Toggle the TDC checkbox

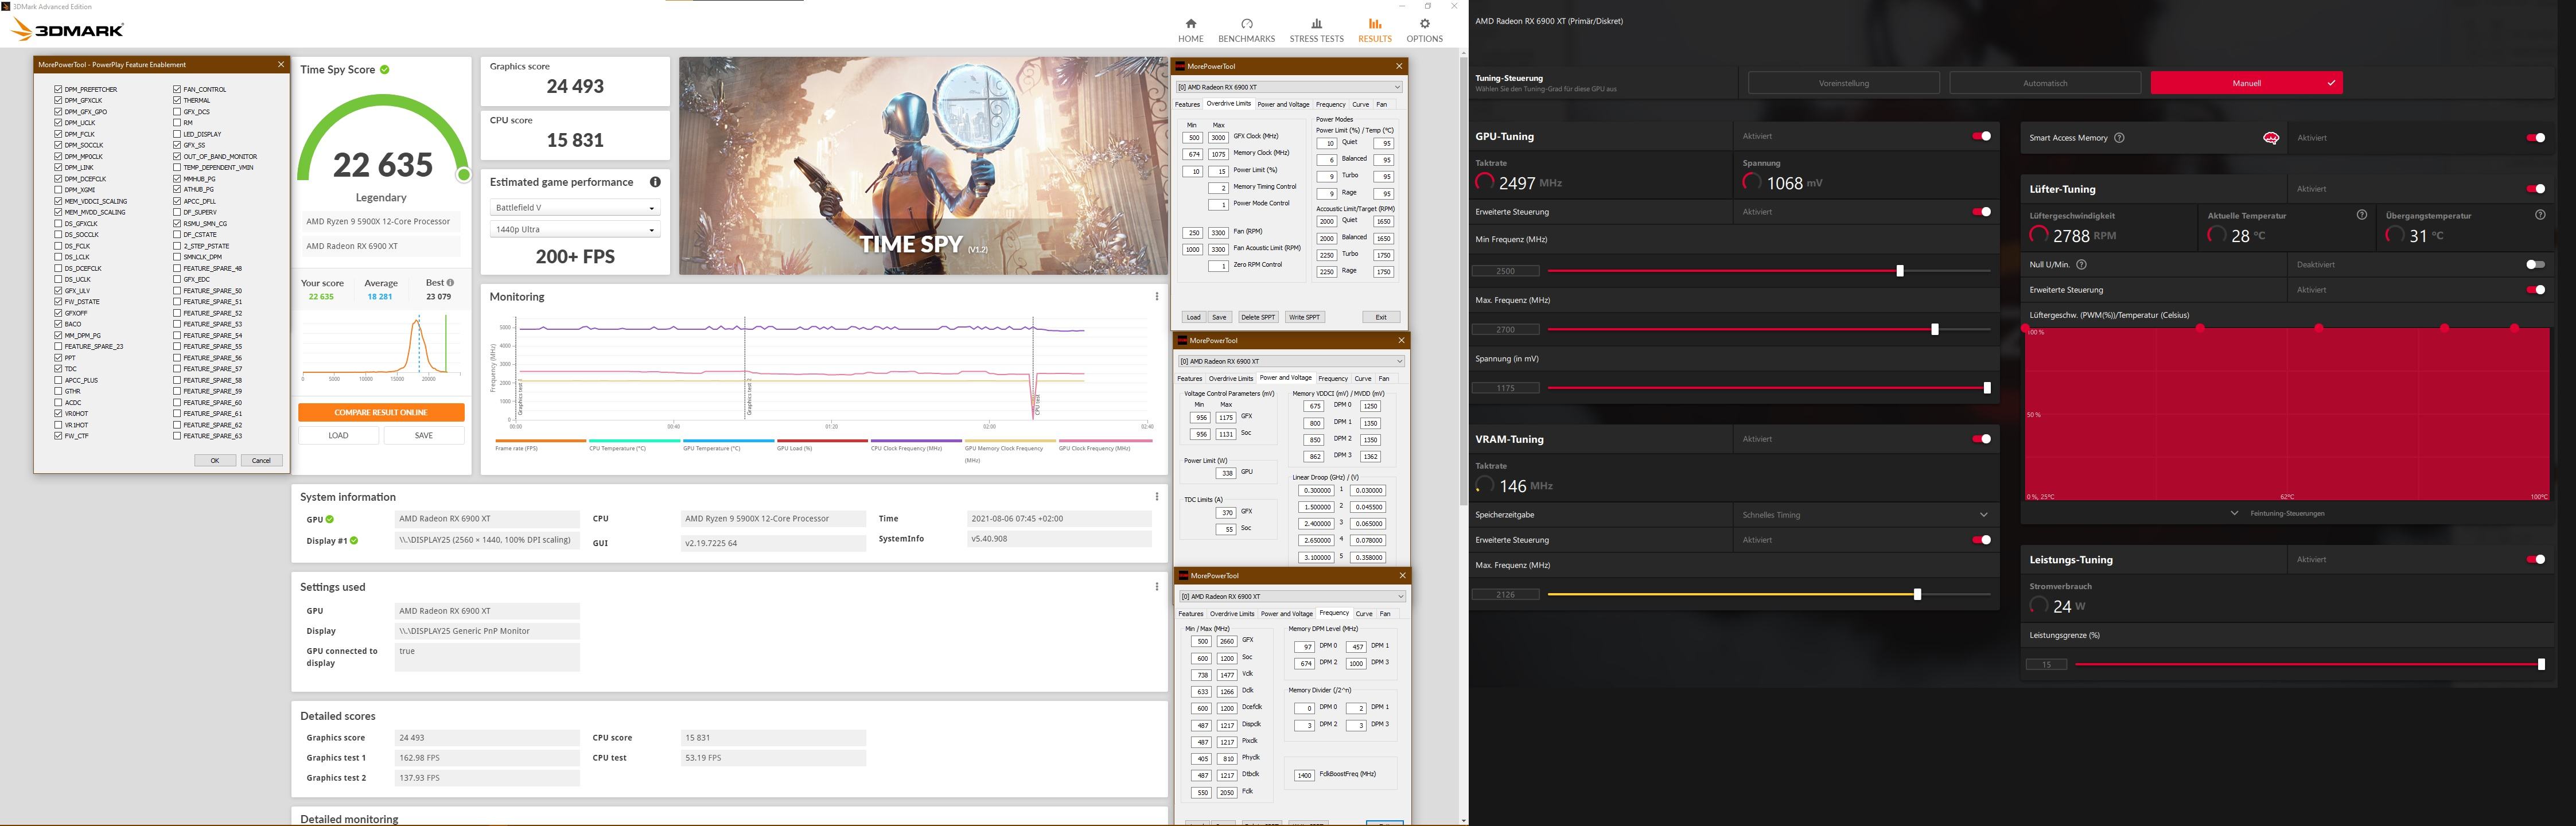[x=58, y=369]
